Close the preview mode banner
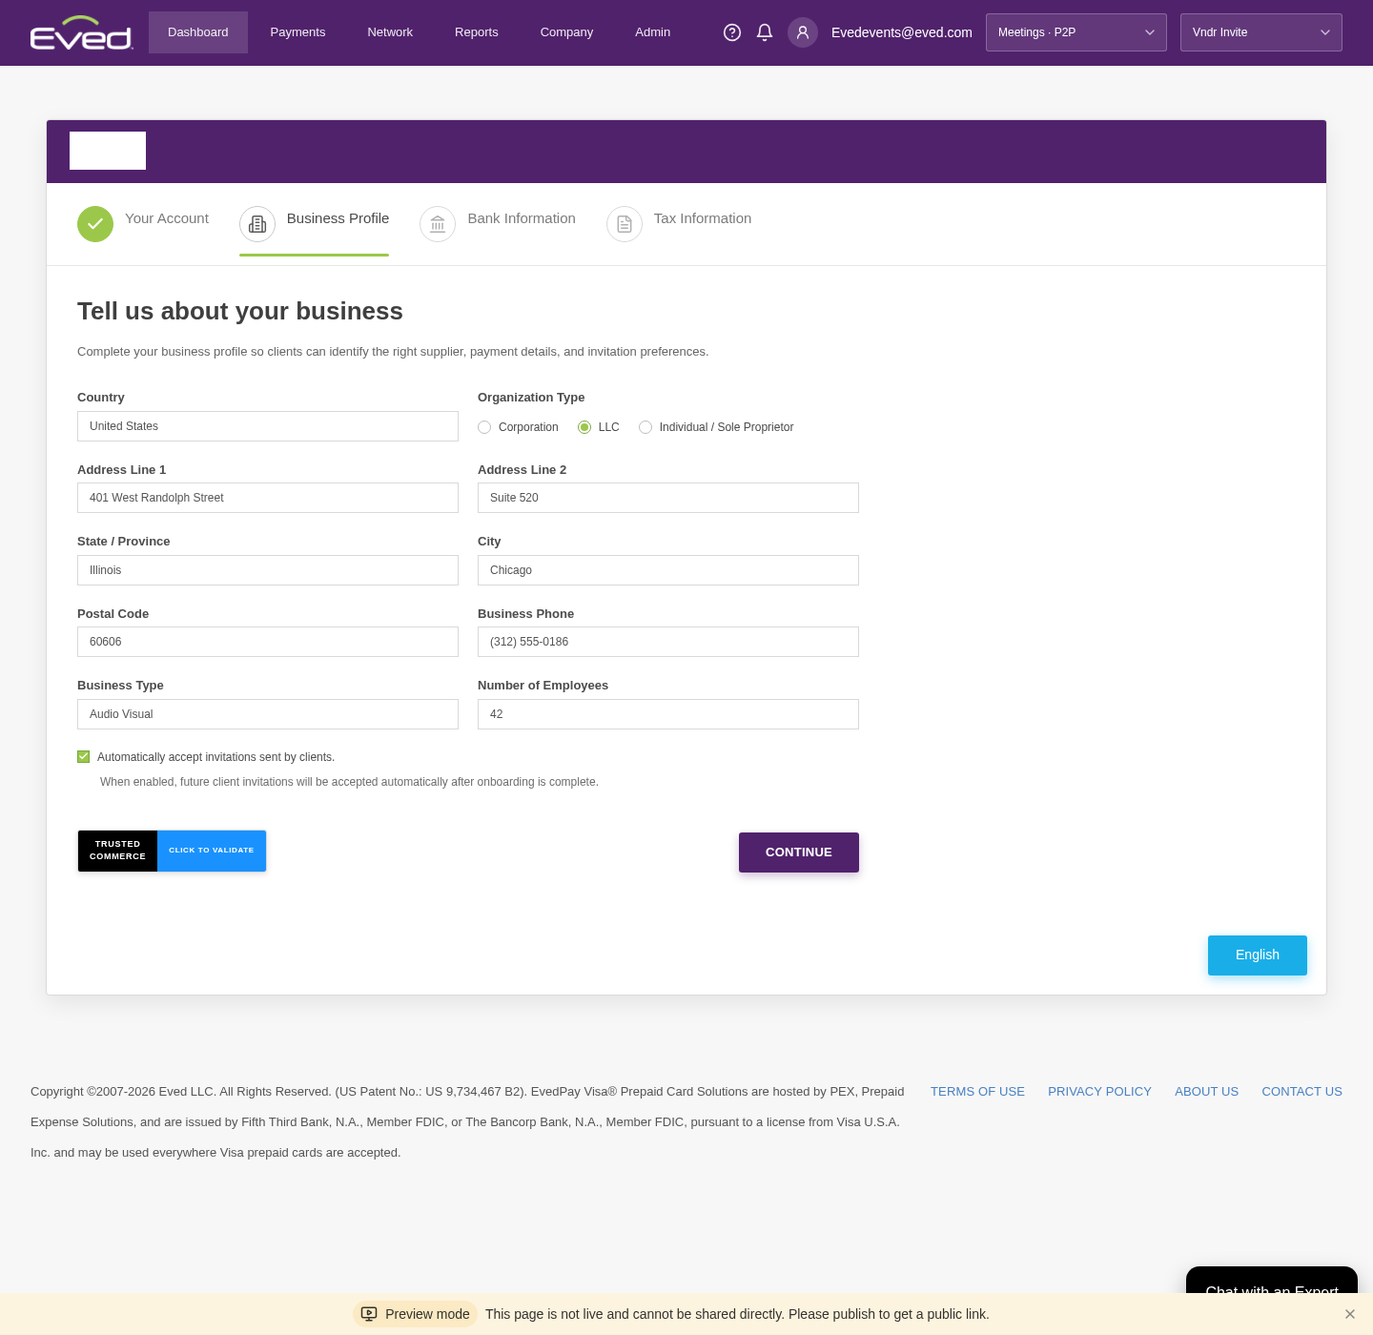 pos(1350,1314)
